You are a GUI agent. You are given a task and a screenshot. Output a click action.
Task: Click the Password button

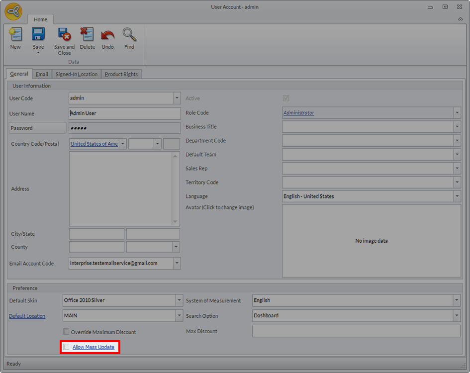[x=37, y=128]
